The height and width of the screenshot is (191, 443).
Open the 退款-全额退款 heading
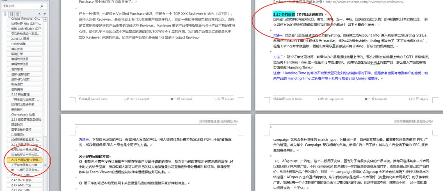click(x=25, y=74)
